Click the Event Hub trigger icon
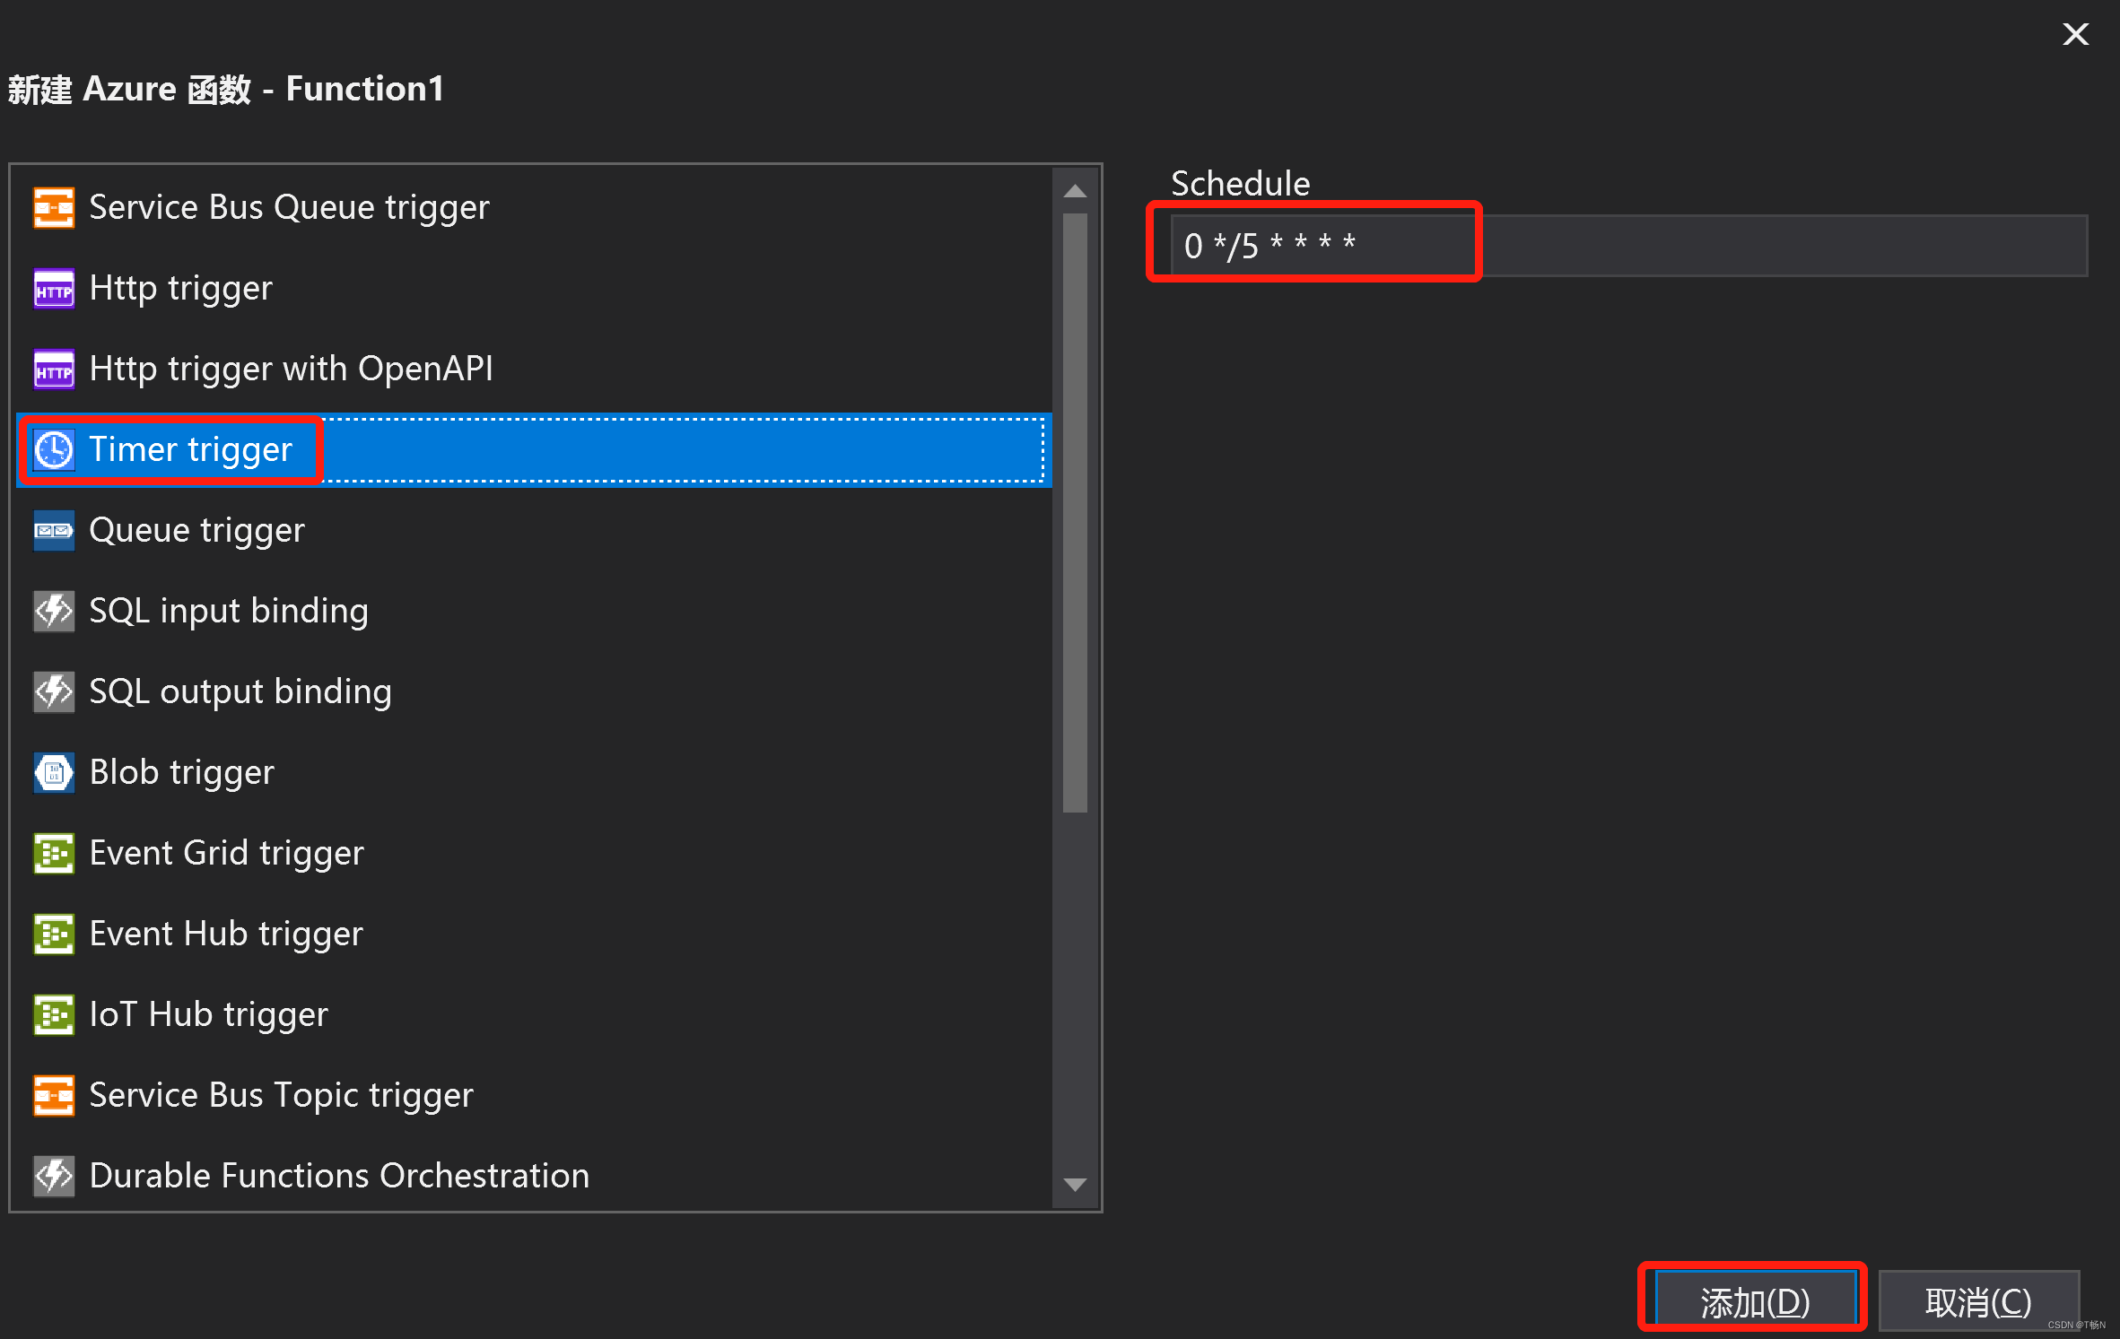 point(54,935)
